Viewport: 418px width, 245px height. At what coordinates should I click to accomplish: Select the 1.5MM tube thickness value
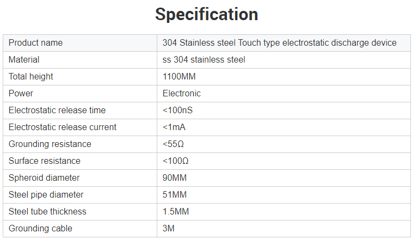pyautogui.click(x=177, y=212)
